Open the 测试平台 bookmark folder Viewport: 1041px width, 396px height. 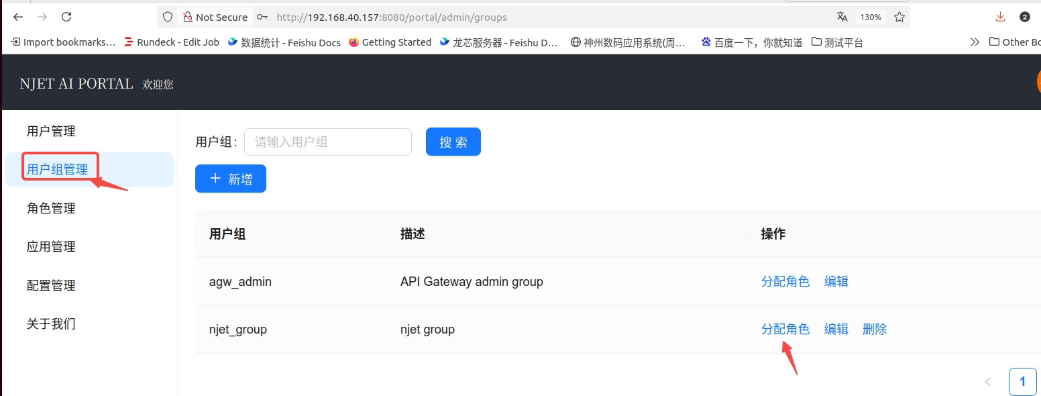click(837, 42)
